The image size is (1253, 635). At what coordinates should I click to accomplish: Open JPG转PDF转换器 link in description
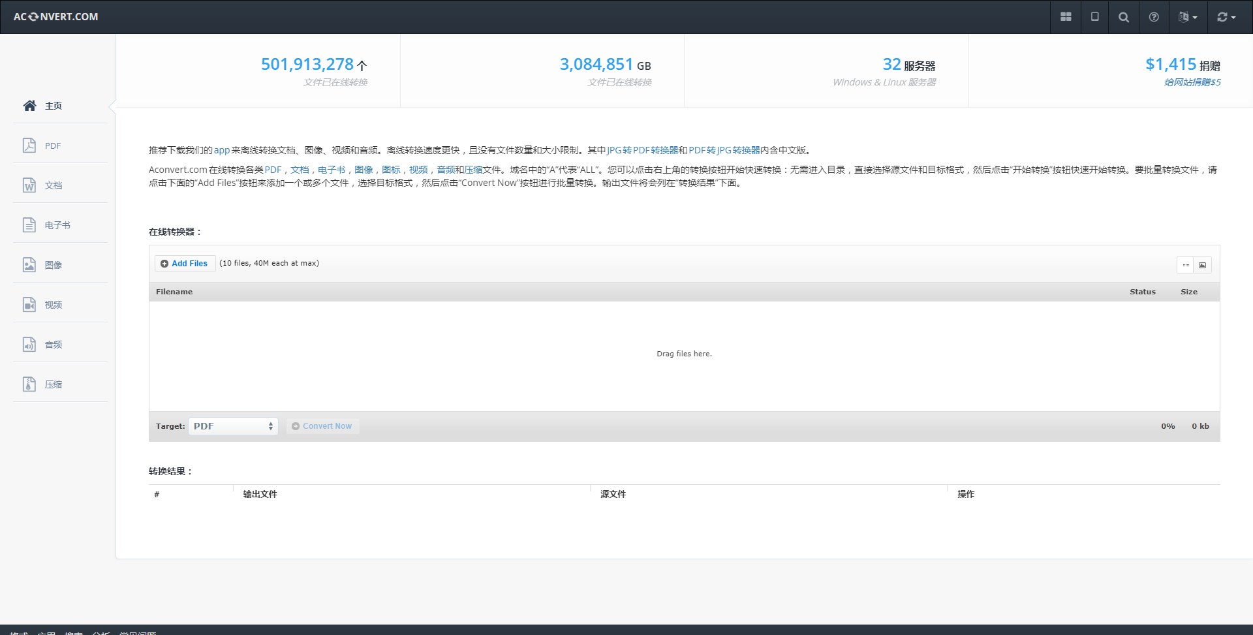click(642, 150)
